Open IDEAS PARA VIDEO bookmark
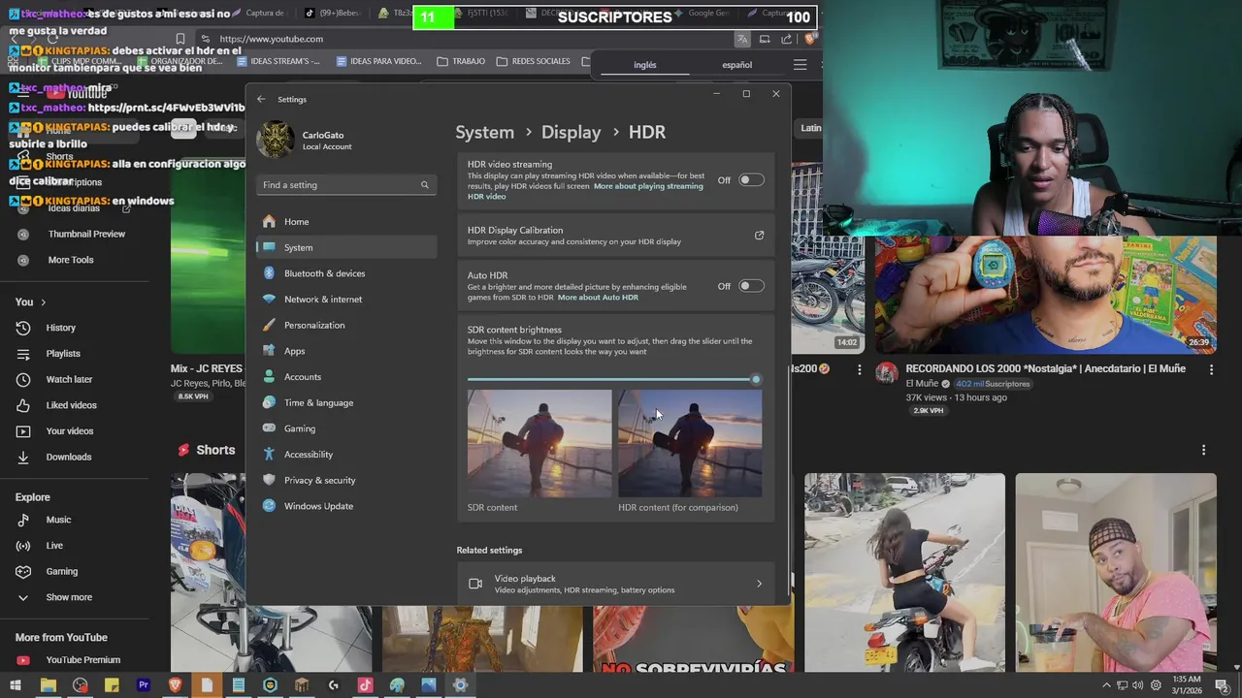Screen dimensions: 1242x698 378,61
